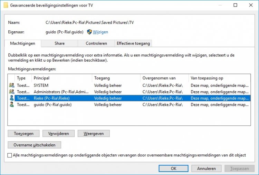Viewport: 259px width, 175px height.
Task: Switch to the Share tab
Action: (x=59, y=43)
